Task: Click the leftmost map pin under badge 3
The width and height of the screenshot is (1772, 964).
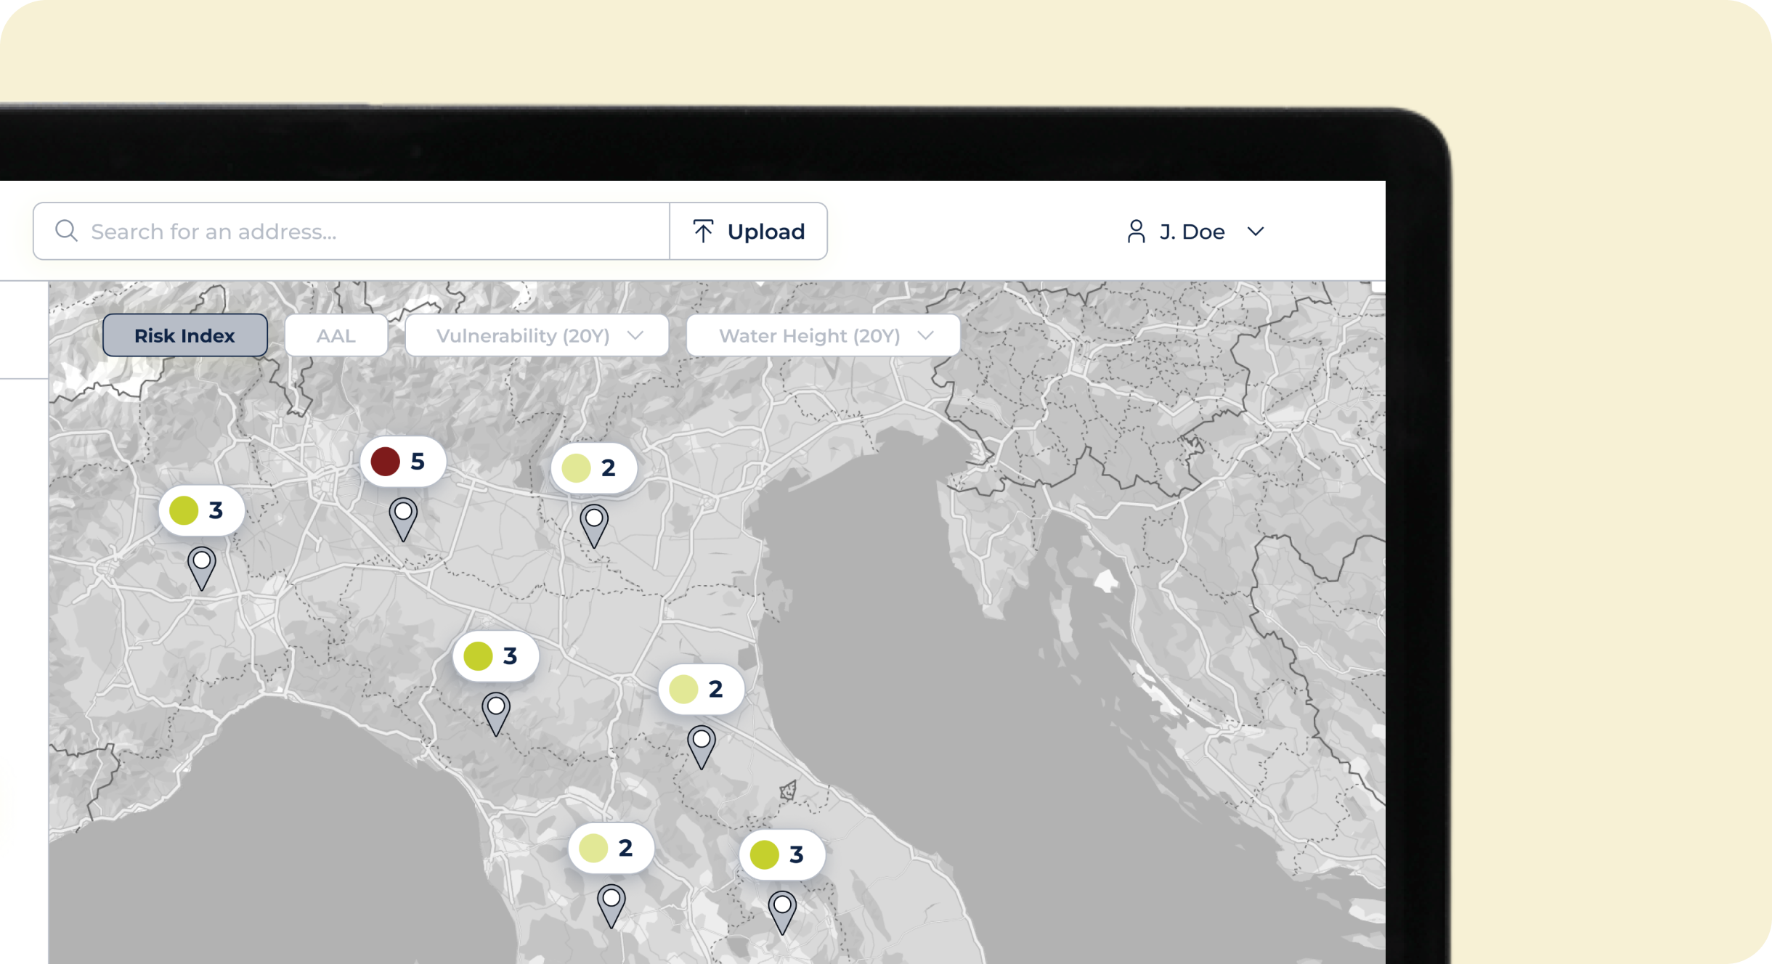Action: click(202, 565)
